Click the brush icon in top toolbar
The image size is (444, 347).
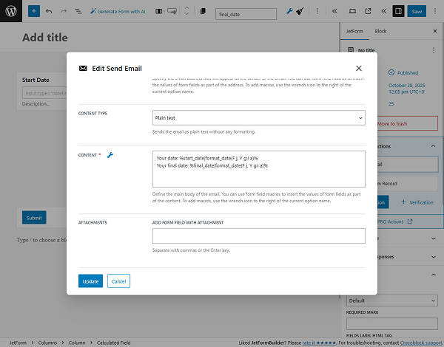pyautogui.click(x=300, y=11)
